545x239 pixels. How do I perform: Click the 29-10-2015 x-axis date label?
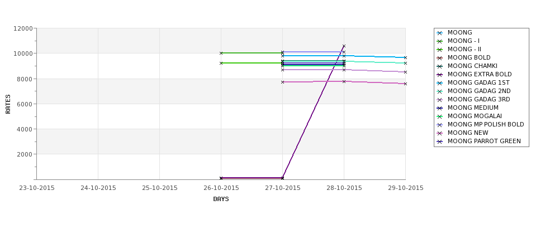pyautogui.click(x=406, y=188)
